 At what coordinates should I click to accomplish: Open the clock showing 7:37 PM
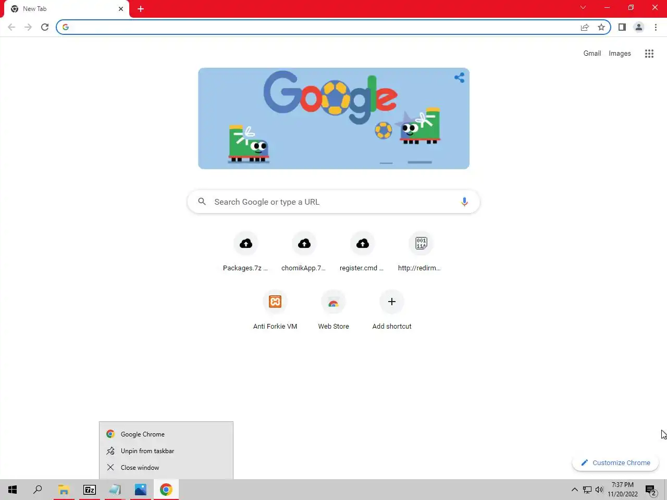pos(623,490)
